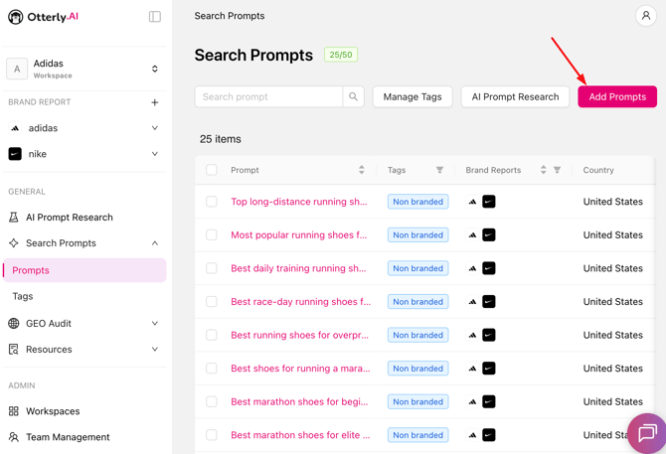Expand the nike brand report
666x454 pixels.
155,154
